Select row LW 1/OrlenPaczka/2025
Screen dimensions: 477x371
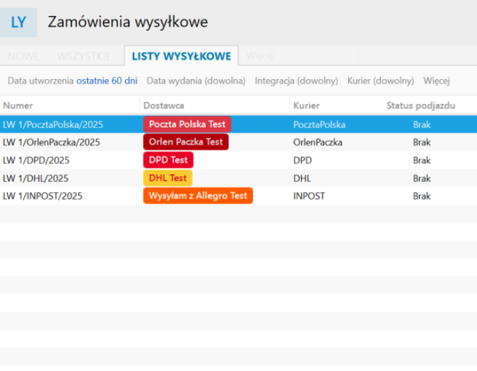click(x=239, y=142)
